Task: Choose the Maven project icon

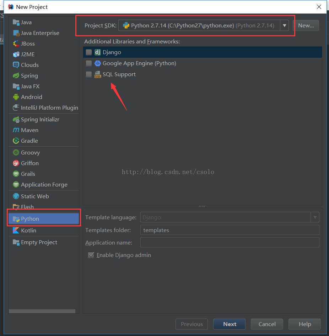Action: pyautogui.click(x=16, y=130)
